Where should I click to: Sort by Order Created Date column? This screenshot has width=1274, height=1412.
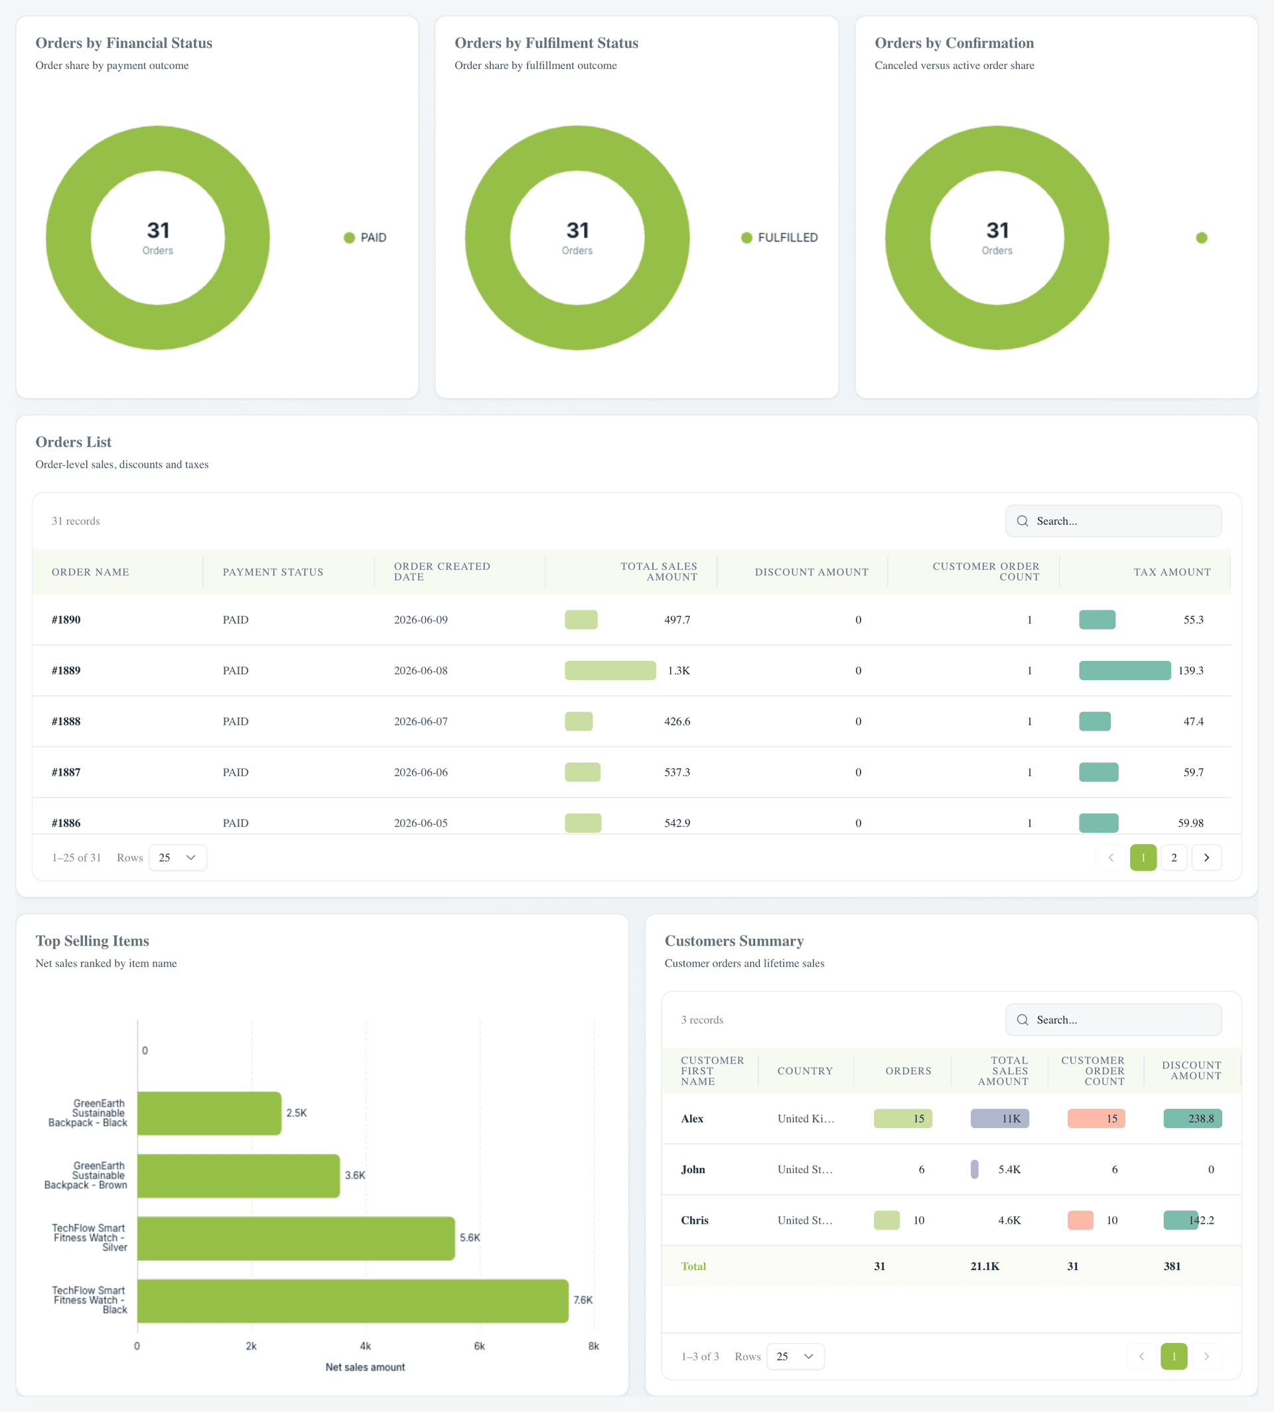[x=443, y=572]
